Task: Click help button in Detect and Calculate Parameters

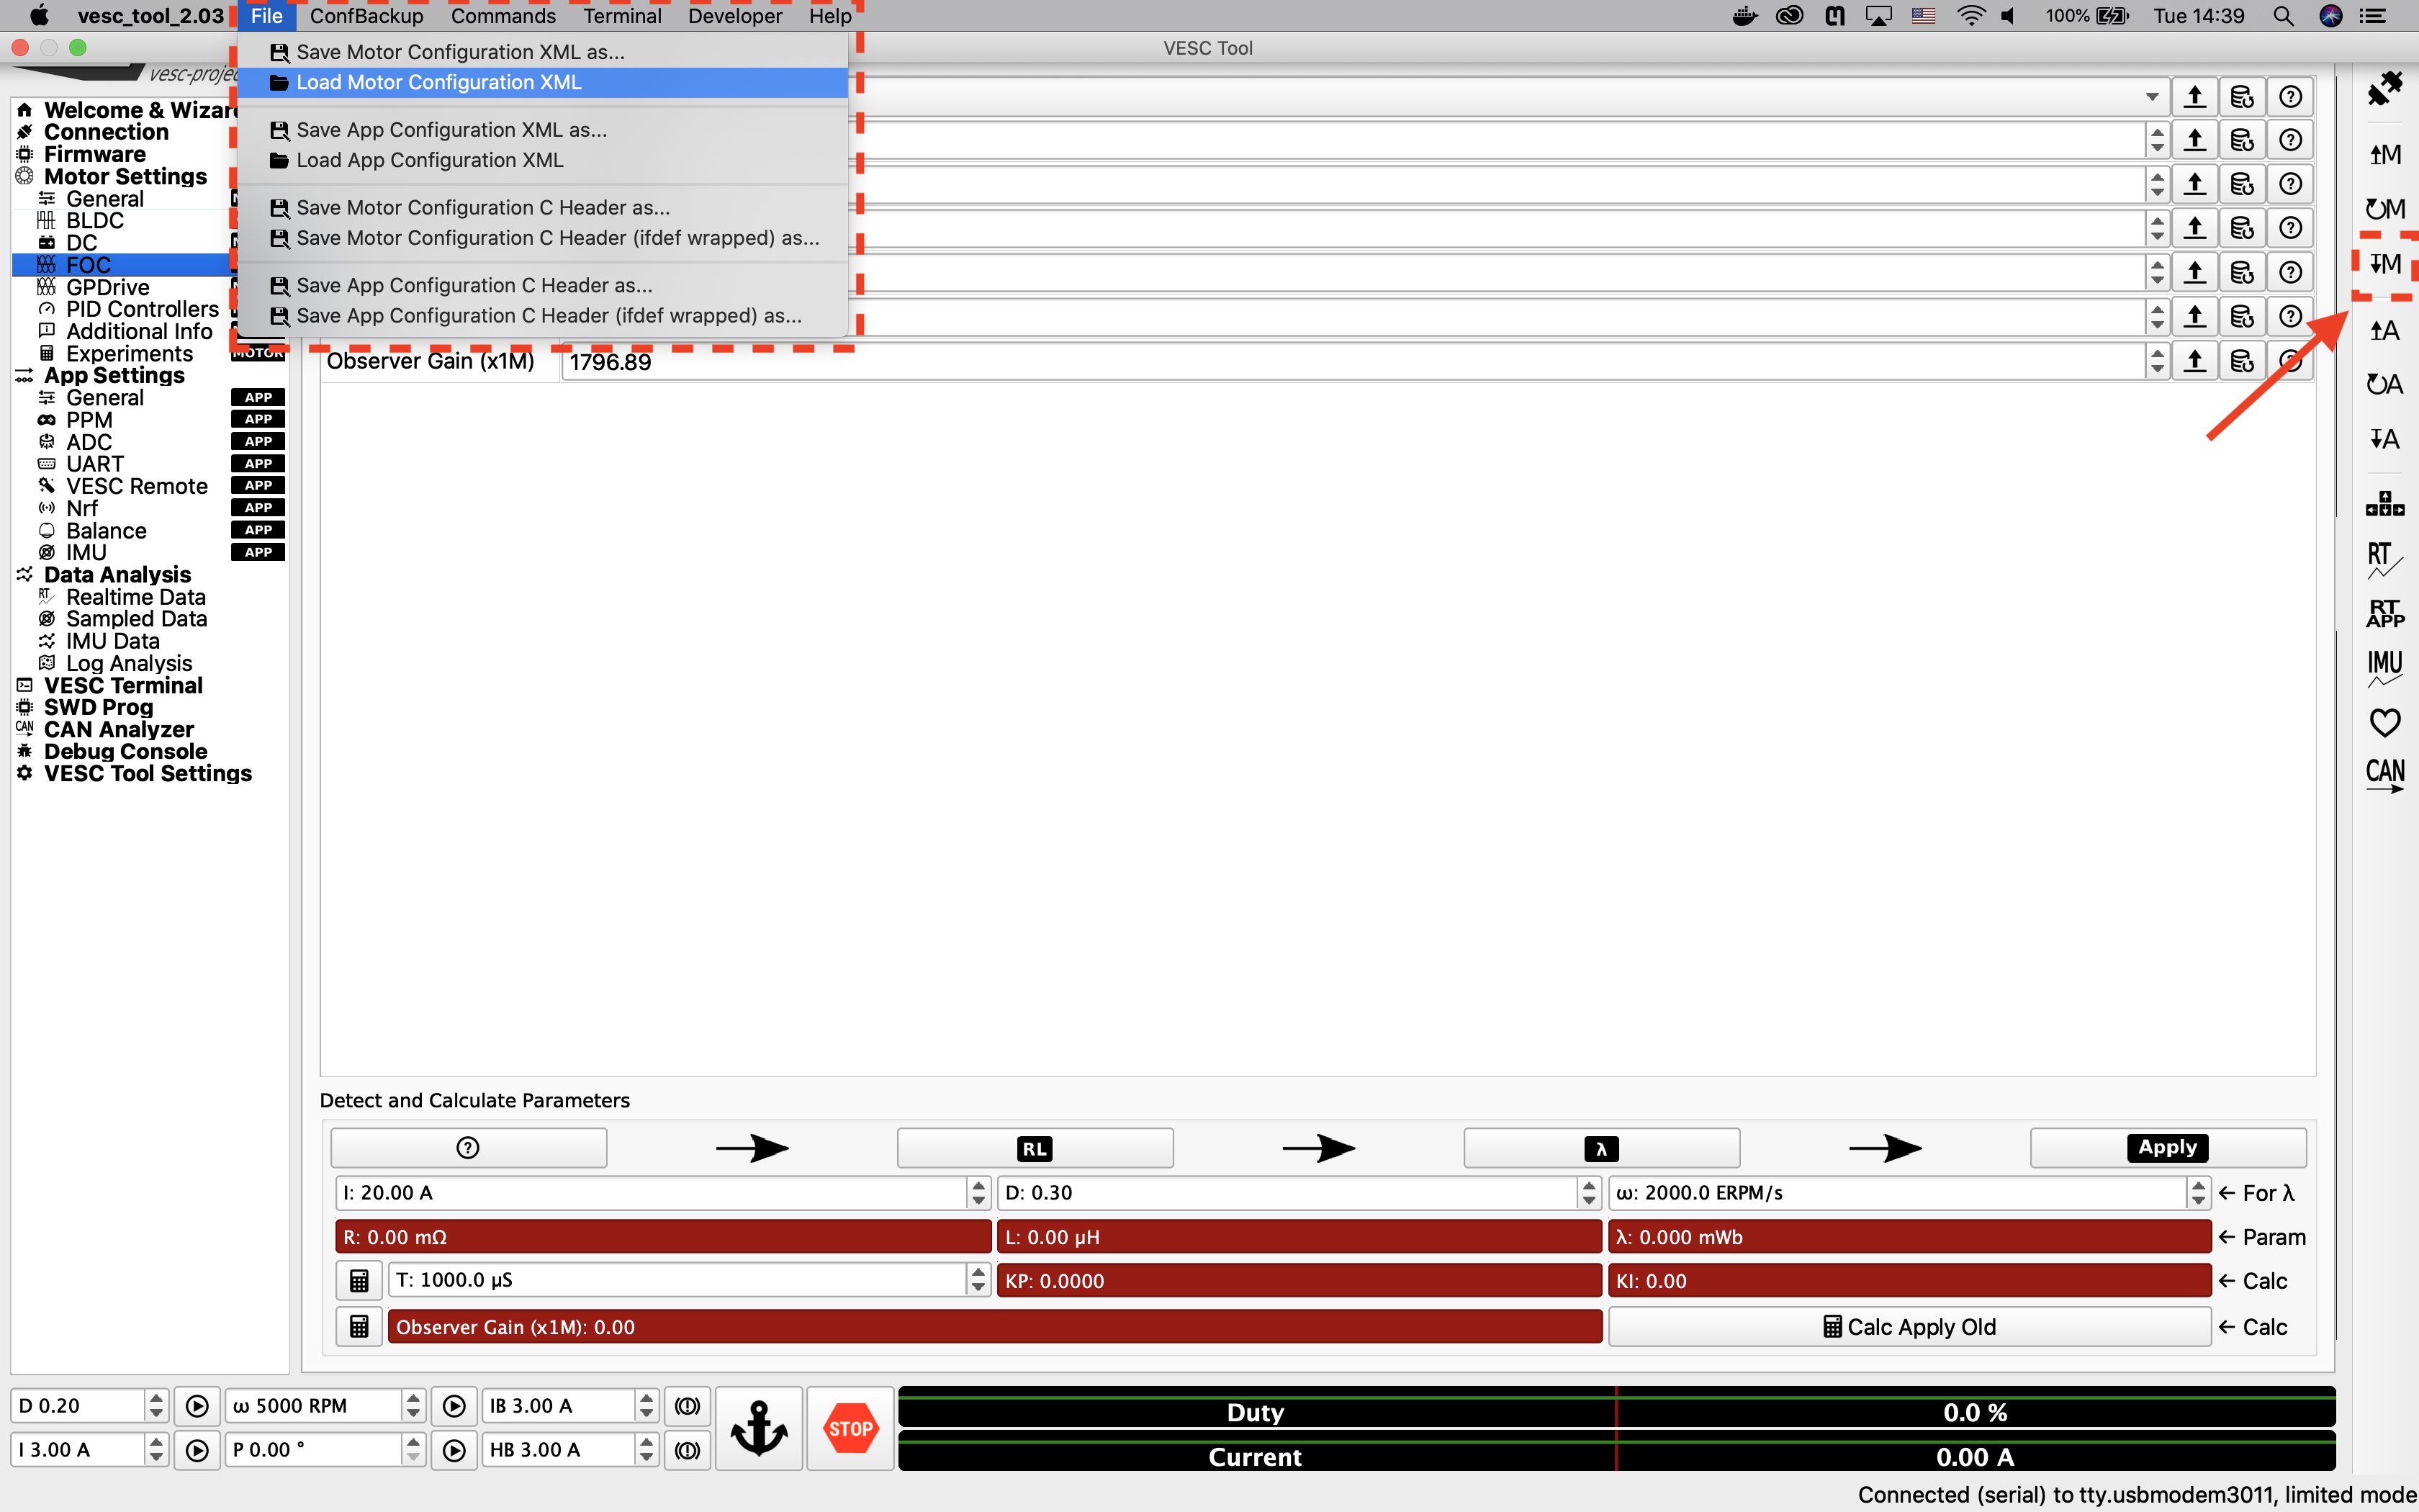Action: click(468, 1148)
